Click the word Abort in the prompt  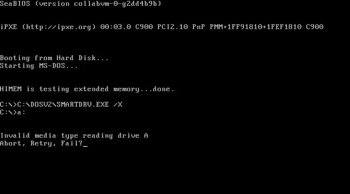(x=11, y=143)
